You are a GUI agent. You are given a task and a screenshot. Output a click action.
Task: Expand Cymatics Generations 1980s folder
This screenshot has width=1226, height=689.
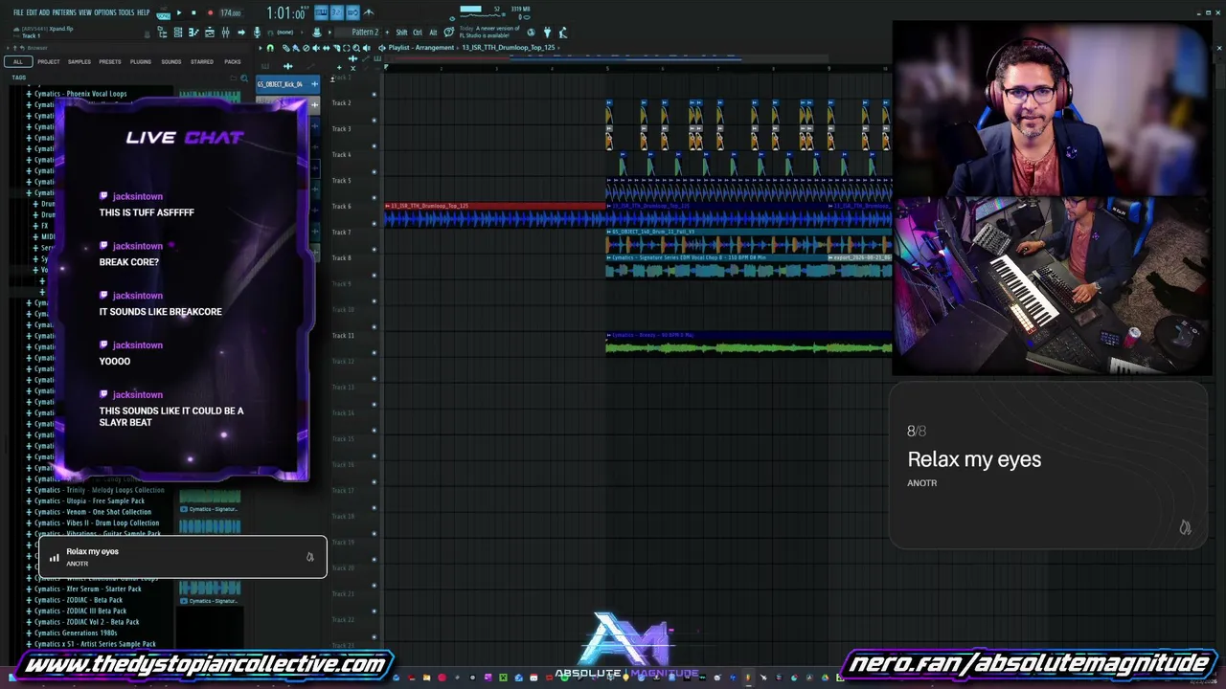tap(29, 633)
